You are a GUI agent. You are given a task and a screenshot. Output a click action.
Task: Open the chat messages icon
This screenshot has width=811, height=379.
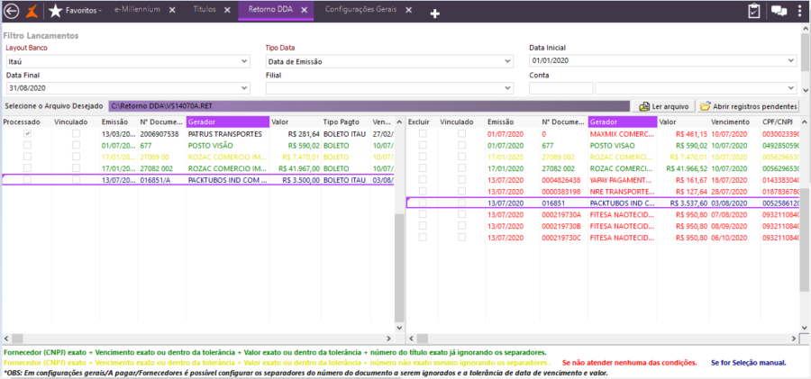click(x=779, y=11)
